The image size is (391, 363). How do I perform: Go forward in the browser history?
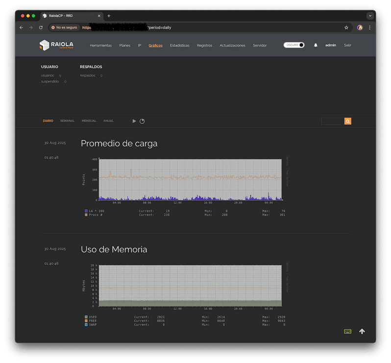point(31,27)
